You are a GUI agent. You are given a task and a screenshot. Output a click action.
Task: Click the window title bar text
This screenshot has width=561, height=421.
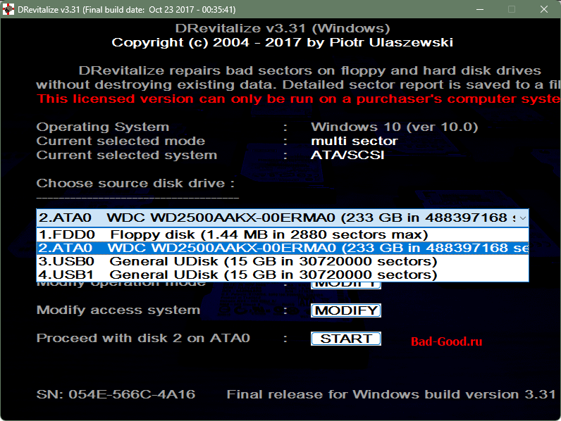tap(121, 9)
